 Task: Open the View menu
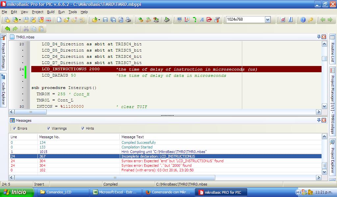[x=24, y=12]
